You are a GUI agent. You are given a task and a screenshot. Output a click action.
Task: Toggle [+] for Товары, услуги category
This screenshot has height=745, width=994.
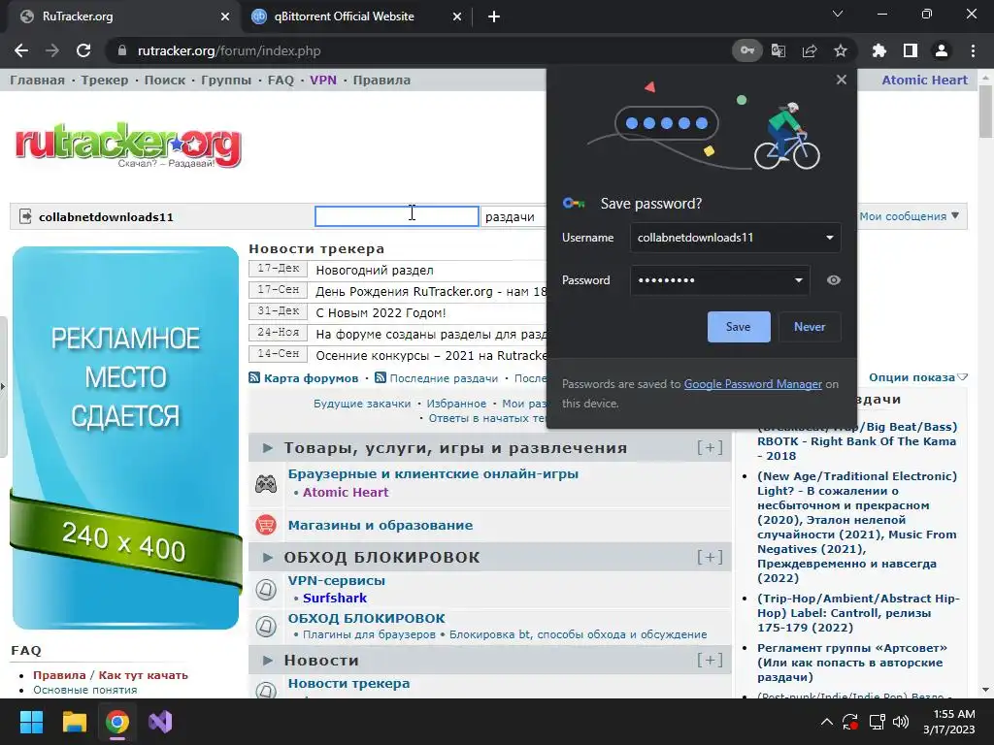click(x=710, y=448)
